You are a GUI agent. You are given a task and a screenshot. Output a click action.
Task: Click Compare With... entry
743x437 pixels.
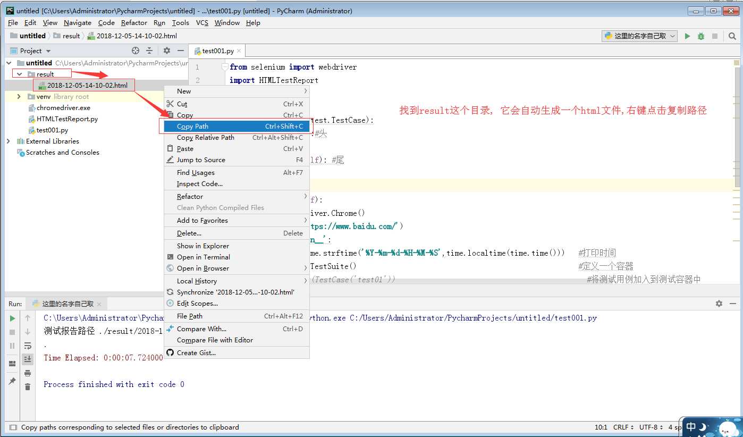click(x=237, y=329)
